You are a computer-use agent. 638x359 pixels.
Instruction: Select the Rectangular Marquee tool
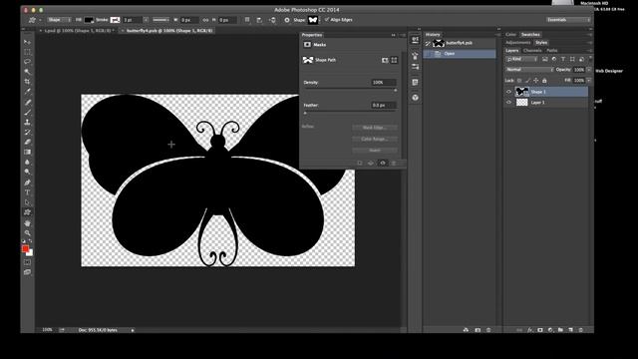coord(27,52)
